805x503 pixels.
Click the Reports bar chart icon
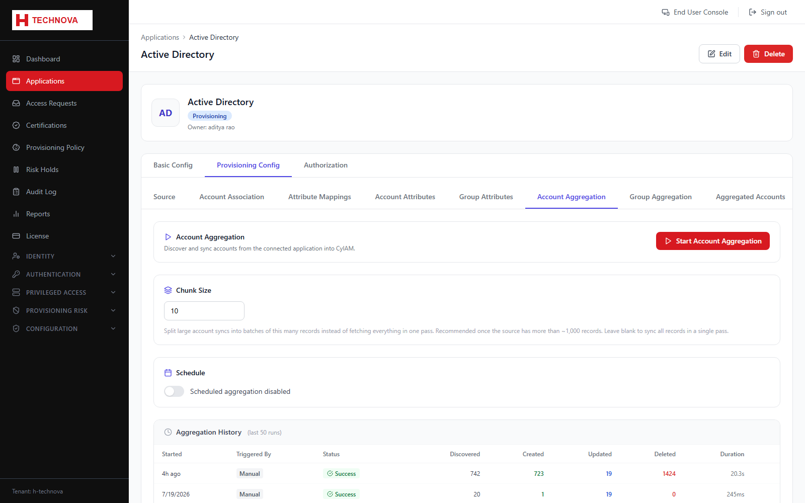[x=16, y=214]
